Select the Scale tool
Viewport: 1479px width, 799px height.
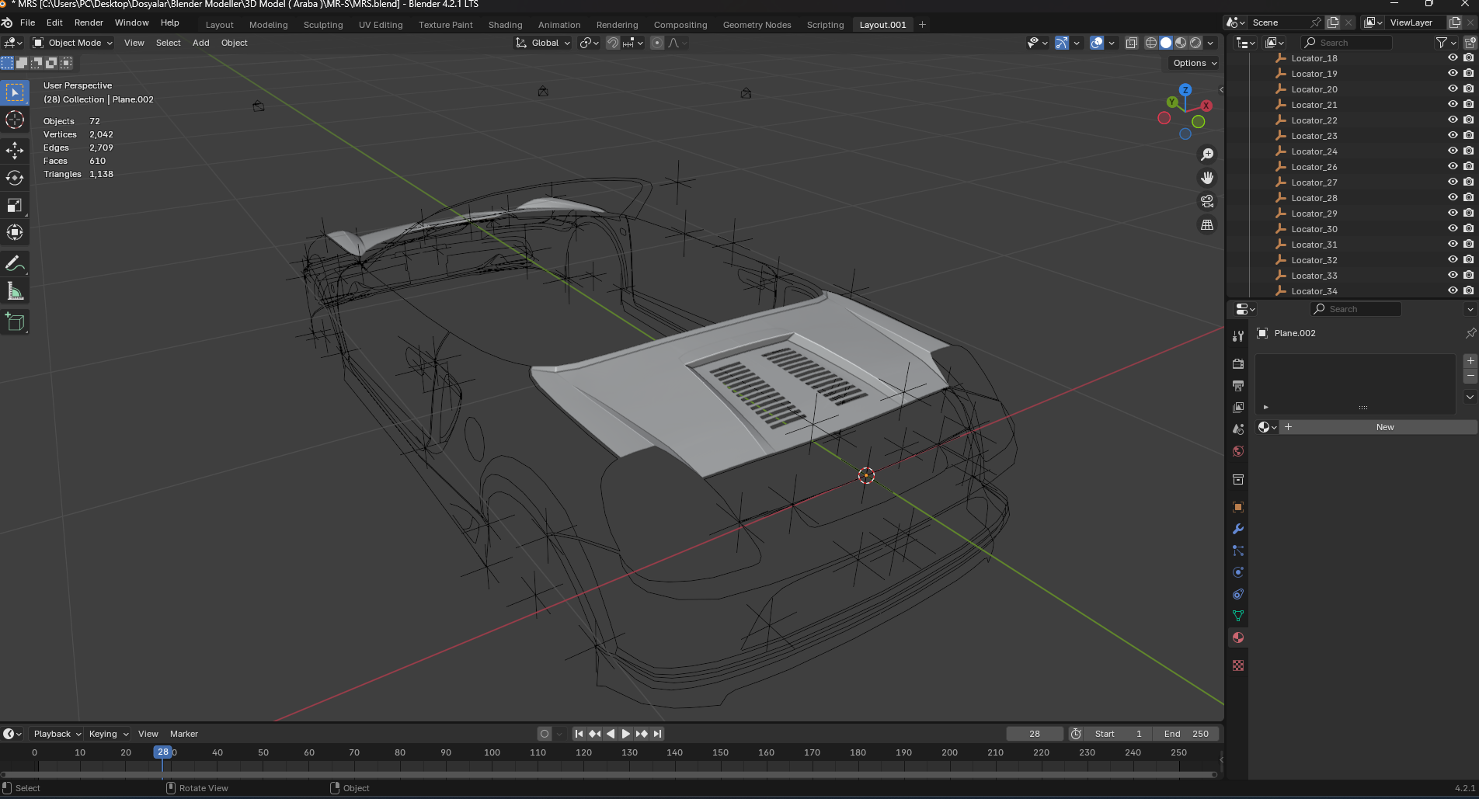pos(15,205)
